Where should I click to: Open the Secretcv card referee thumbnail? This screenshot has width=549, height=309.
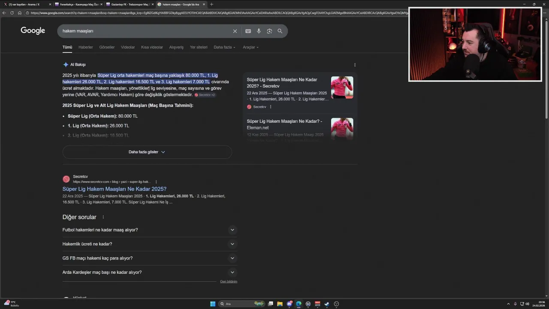click(x=342, y=88)
